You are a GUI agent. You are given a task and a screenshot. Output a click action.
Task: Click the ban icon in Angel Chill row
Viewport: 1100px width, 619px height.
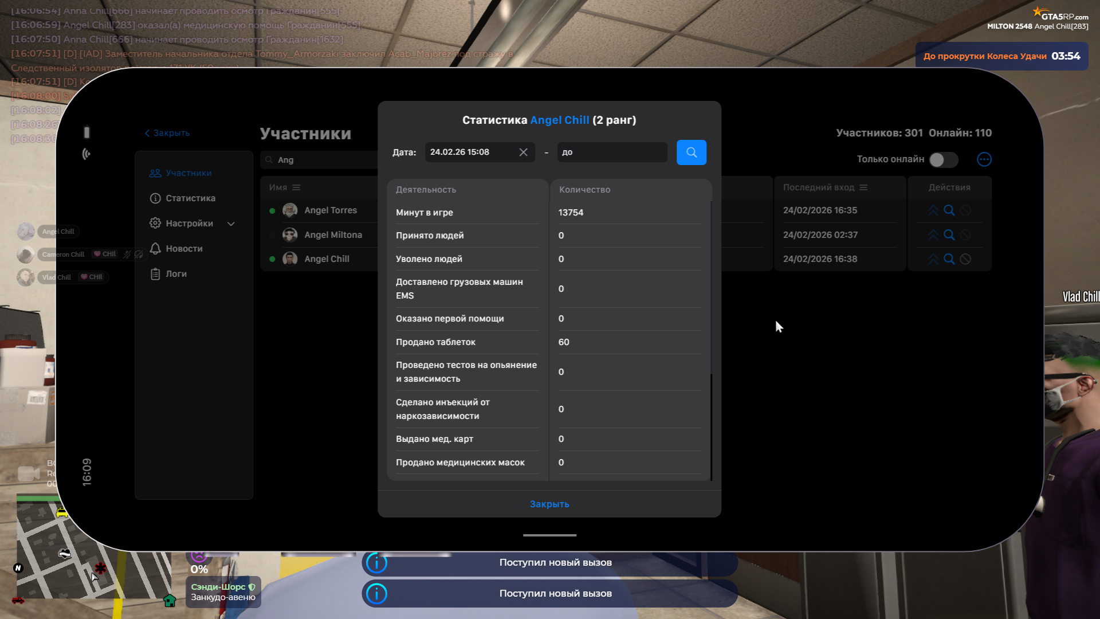(x=965, y=259)
